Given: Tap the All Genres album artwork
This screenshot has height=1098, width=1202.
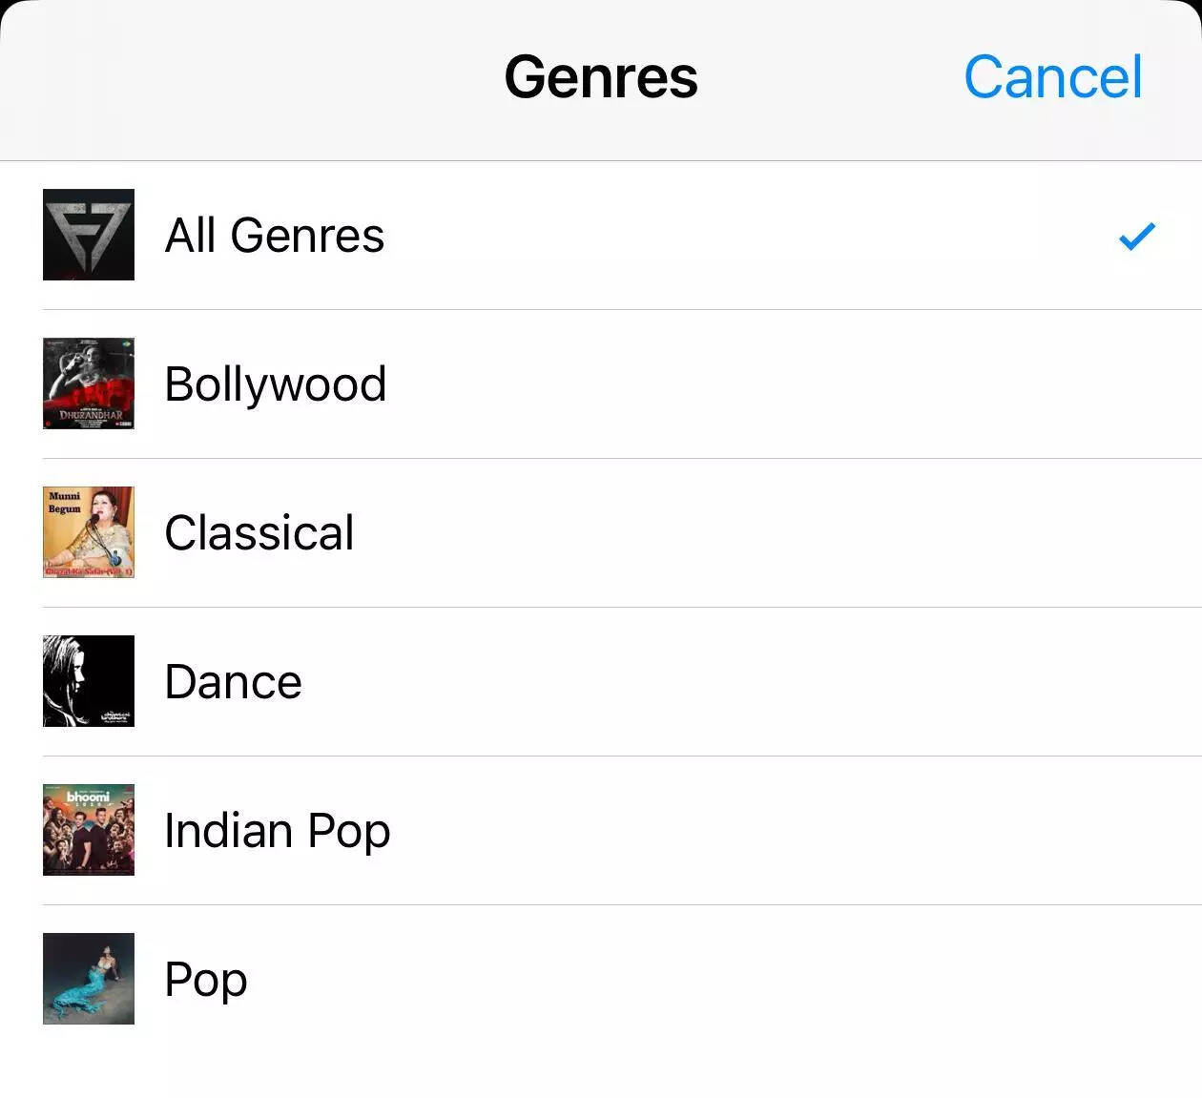Looking at the screenshot, I should pyautogui.click(x=89, y=235).
